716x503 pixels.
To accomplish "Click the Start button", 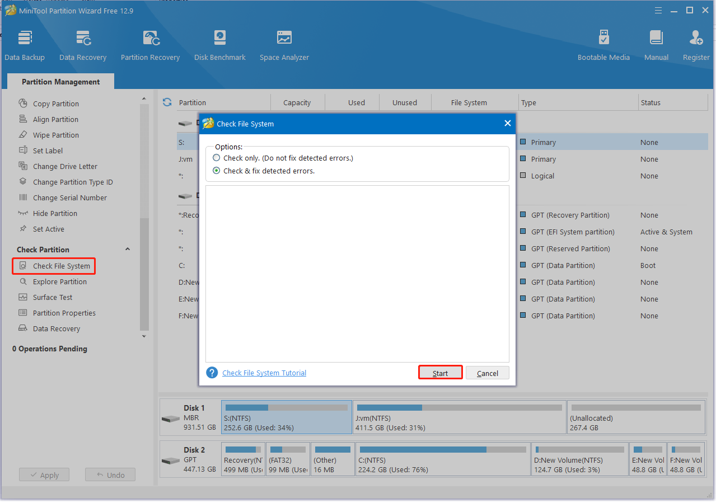I will click(x=441, y=373).
